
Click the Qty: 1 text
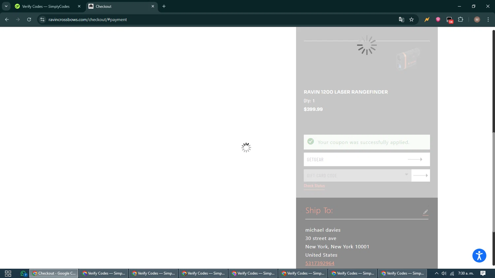pyautogui.click(x=309, y=101)
